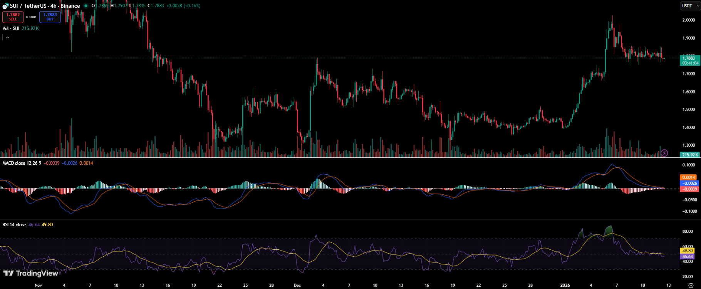This screenshot has height=289, width=701.
Task: Open the USDT currency dropdown
Action: click(x=691, y=6)
